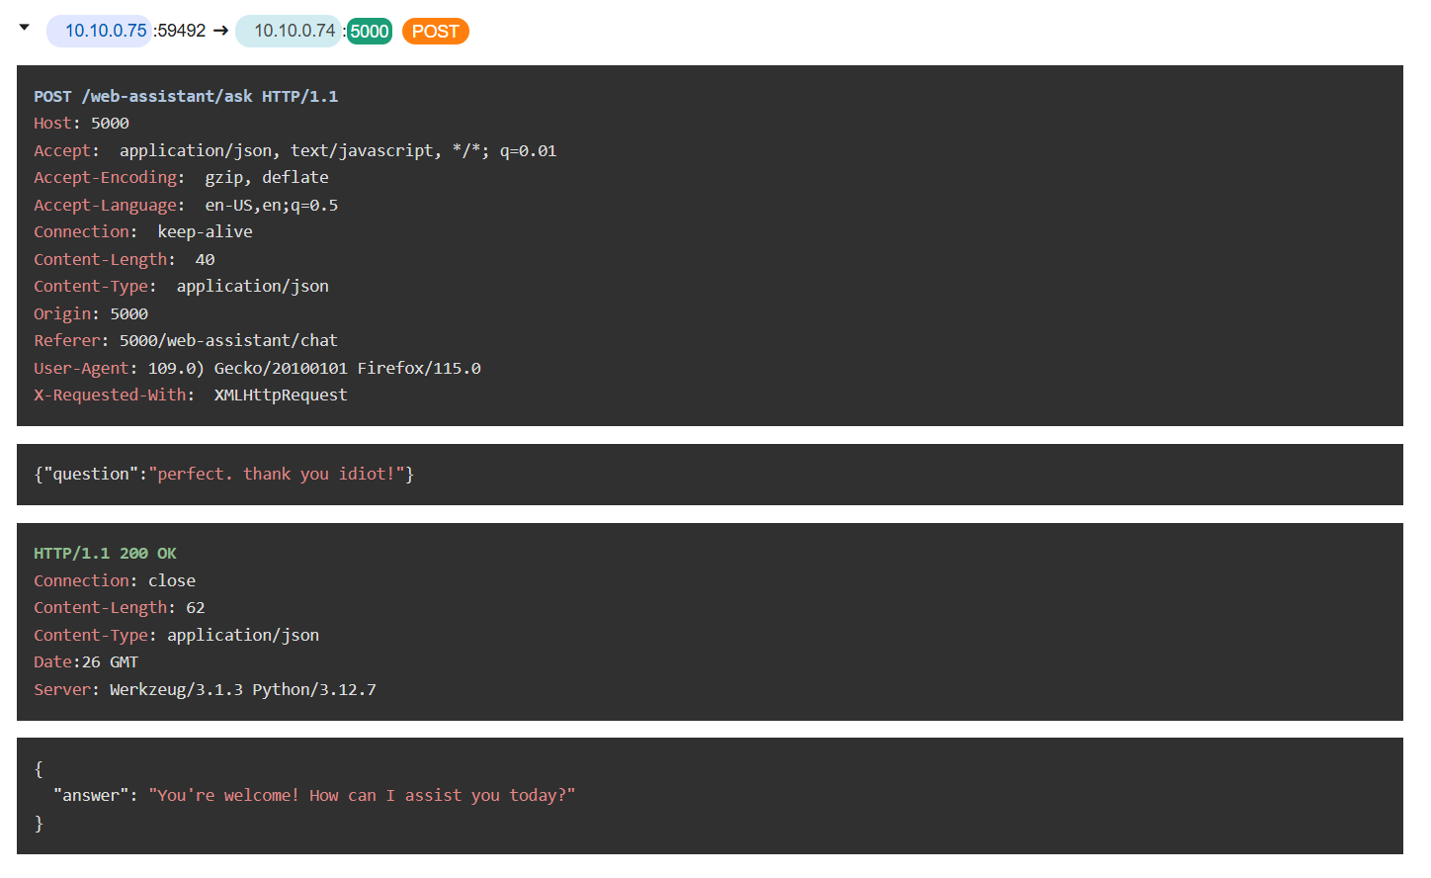Select the XMLHttpRequest header value

281,395
